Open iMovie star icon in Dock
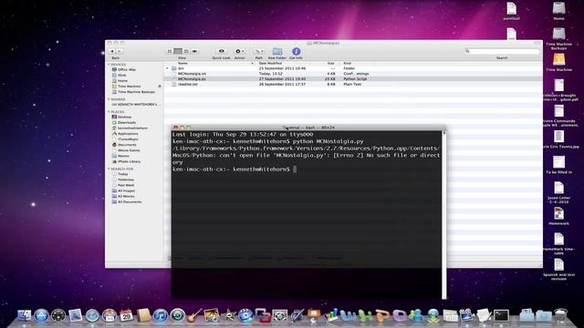Screen dimensions: 584x328 (229, 316)
